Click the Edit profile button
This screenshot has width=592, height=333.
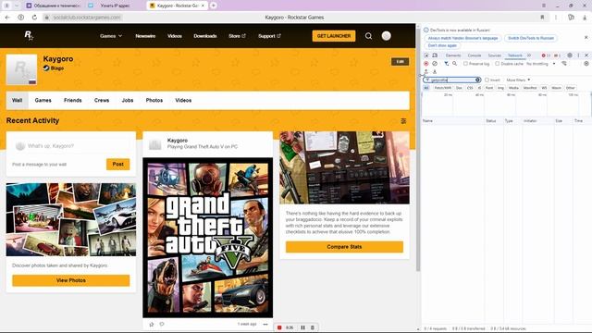[401, 62]
